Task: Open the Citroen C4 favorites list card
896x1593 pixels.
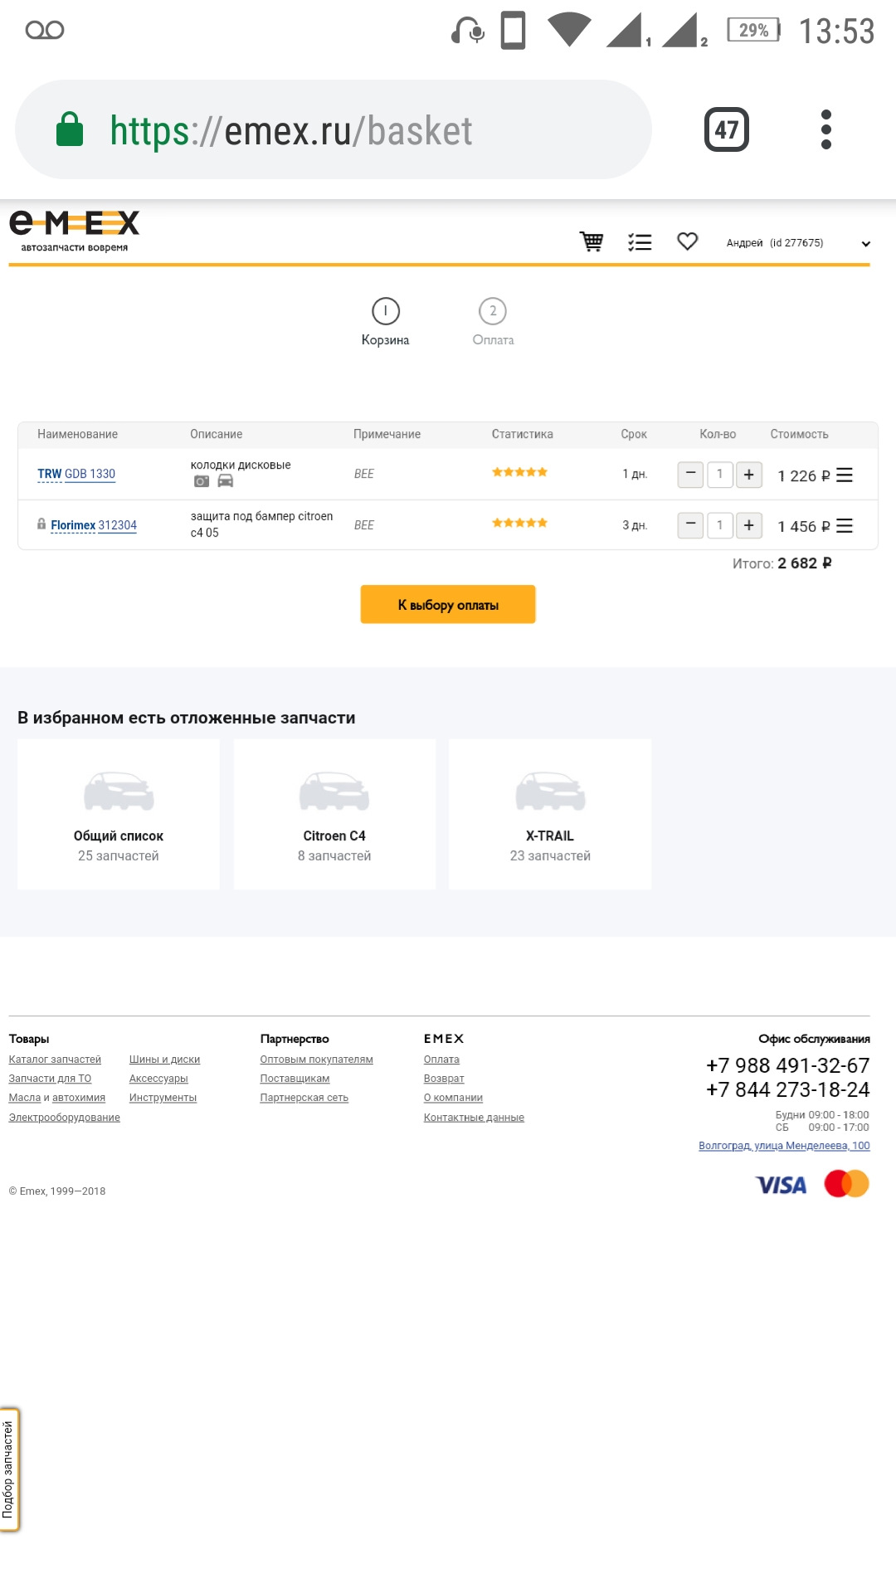Action: click(334, 814)
